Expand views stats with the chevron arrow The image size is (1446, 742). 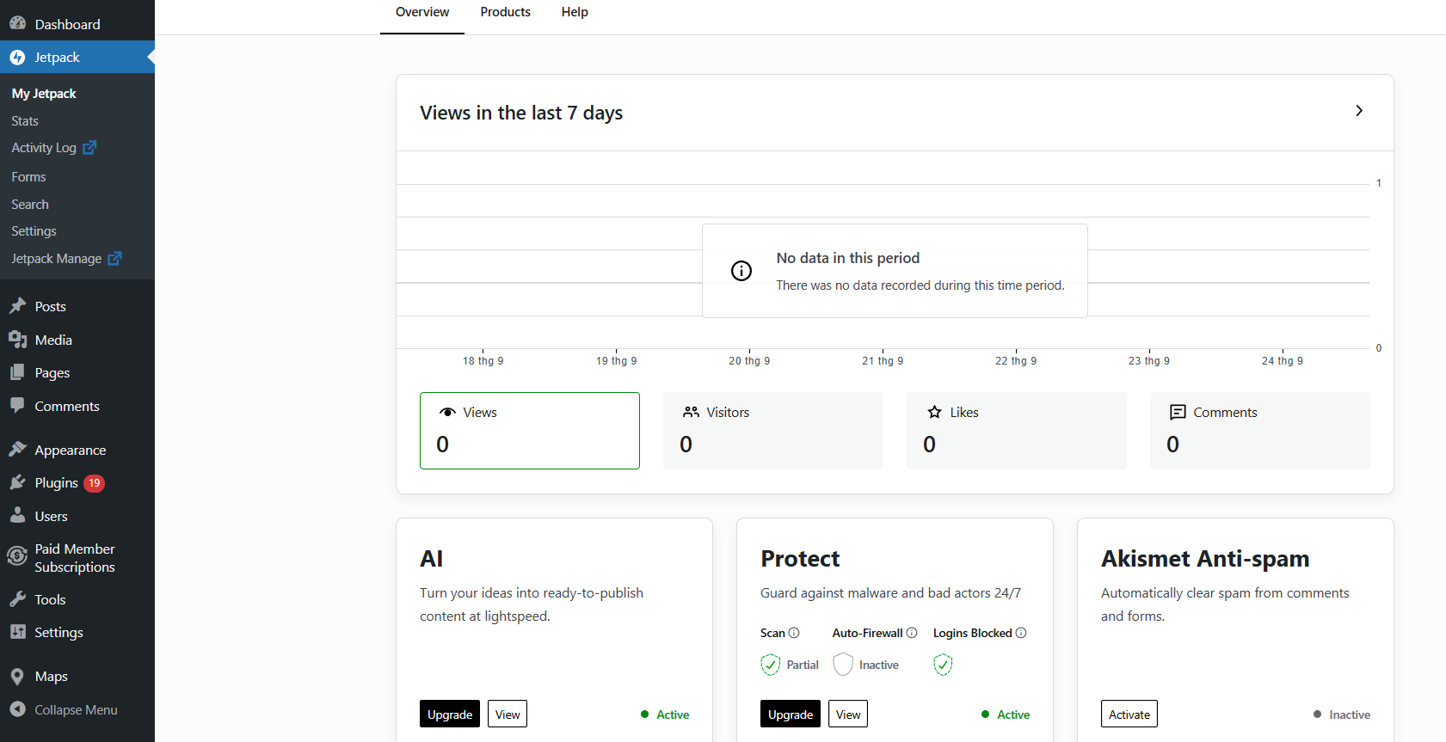coord(1359,111)
